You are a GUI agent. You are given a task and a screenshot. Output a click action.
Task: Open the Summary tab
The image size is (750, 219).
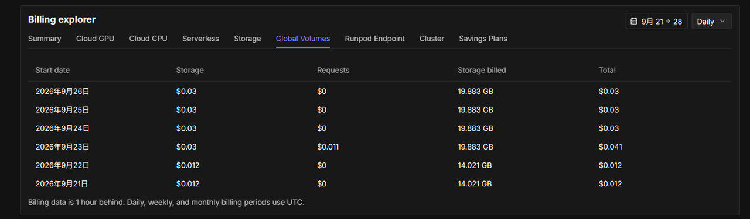click(45, 39)
